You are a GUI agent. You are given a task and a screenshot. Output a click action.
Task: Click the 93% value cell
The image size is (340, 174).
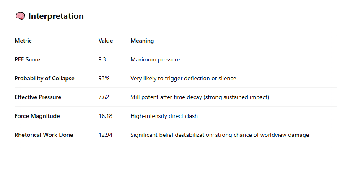click(104, 78)
